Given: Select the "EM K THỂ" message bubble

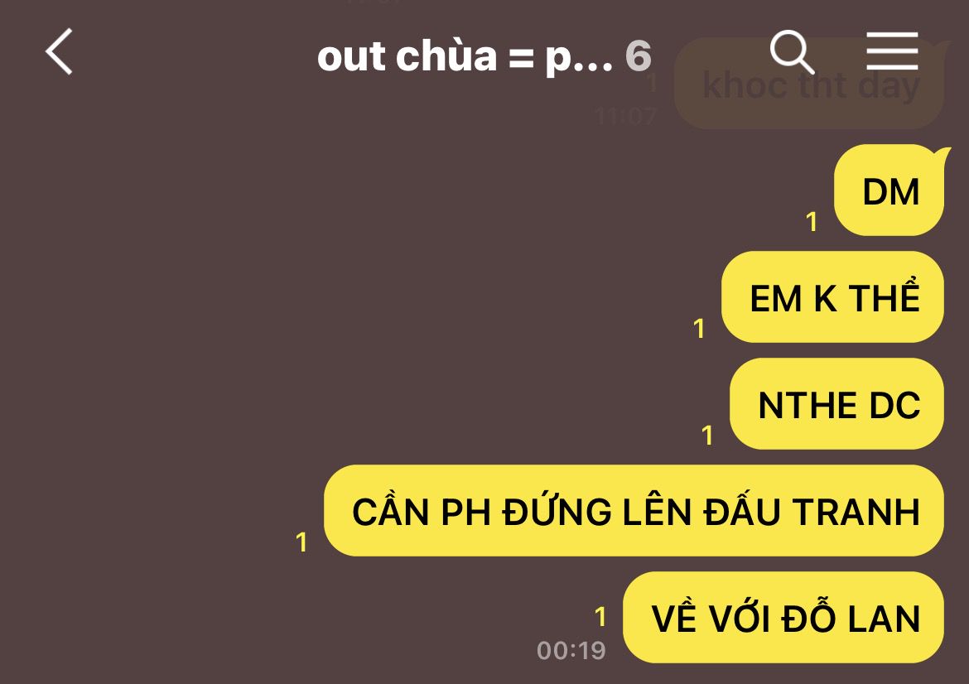Looking at the screenshot, I should coord(832,297).
